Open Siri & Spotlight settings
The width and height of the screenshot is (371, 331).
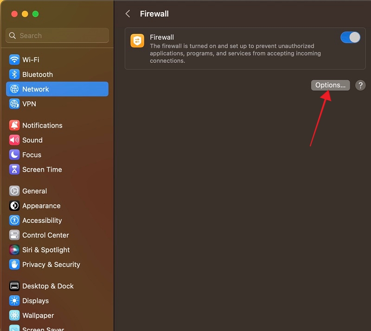[x=14, y=250]
